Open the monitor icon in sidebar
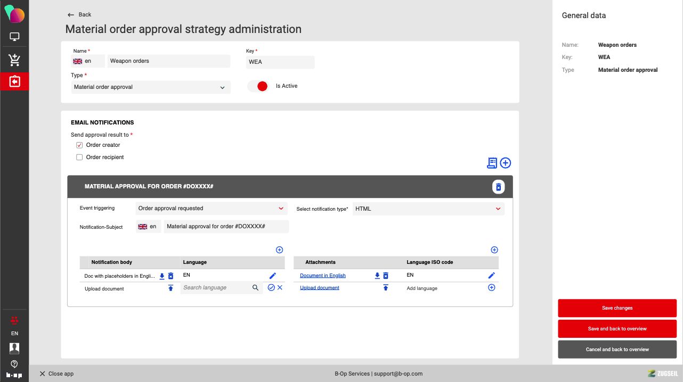The height and width of the screenshot is (382, 683). pos(14,37)
